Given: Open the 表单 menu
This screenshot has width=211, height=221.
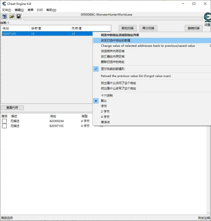Looking at the screenshot, I should [30, 10].
